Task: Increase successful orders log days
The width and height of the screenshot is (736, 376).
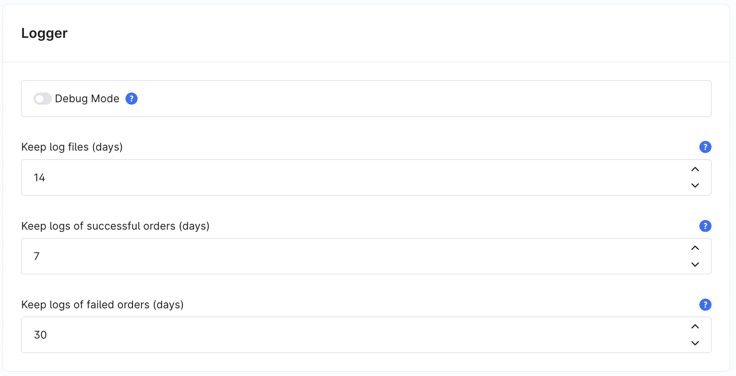Action: 695,248
